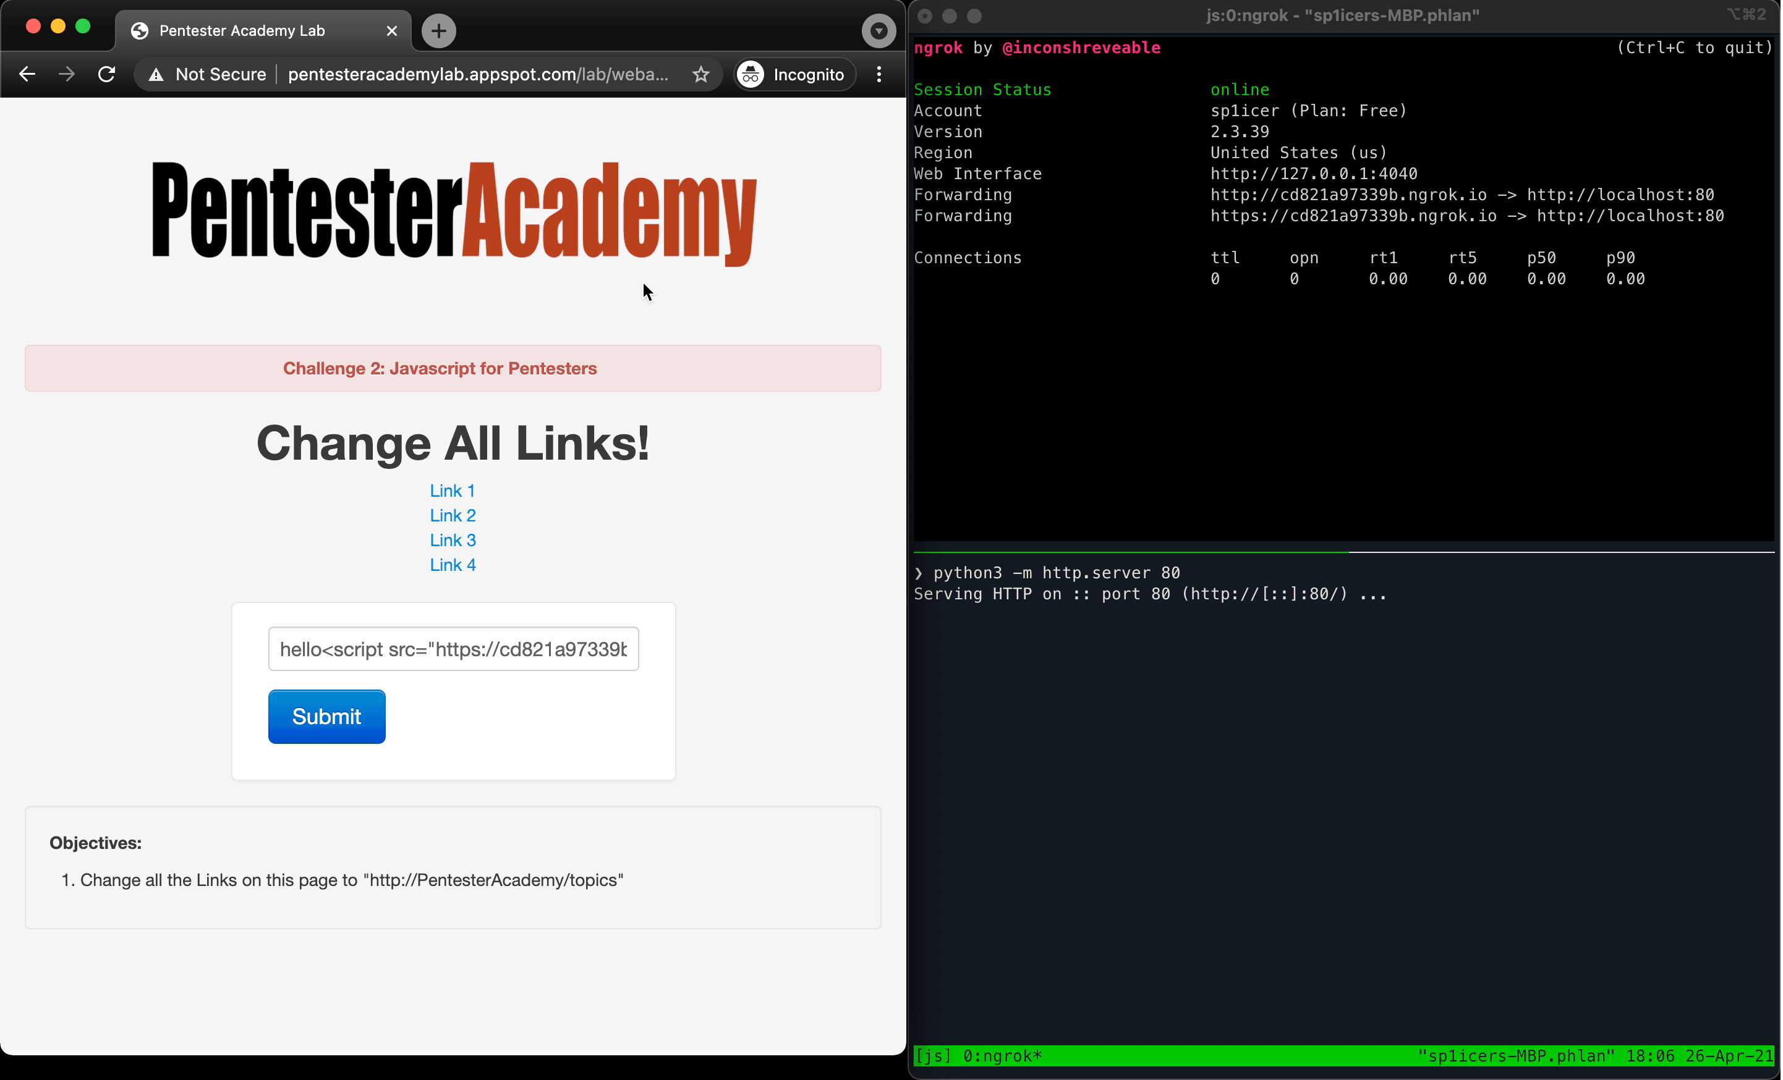Open Link 3
1783x1080 pixels.
point(453,541)
